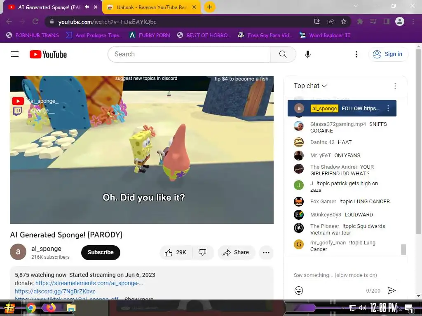Open ai_sponge channel avatar
The image size is (422, 316).
pyautogui.click(x=18, y=252)
